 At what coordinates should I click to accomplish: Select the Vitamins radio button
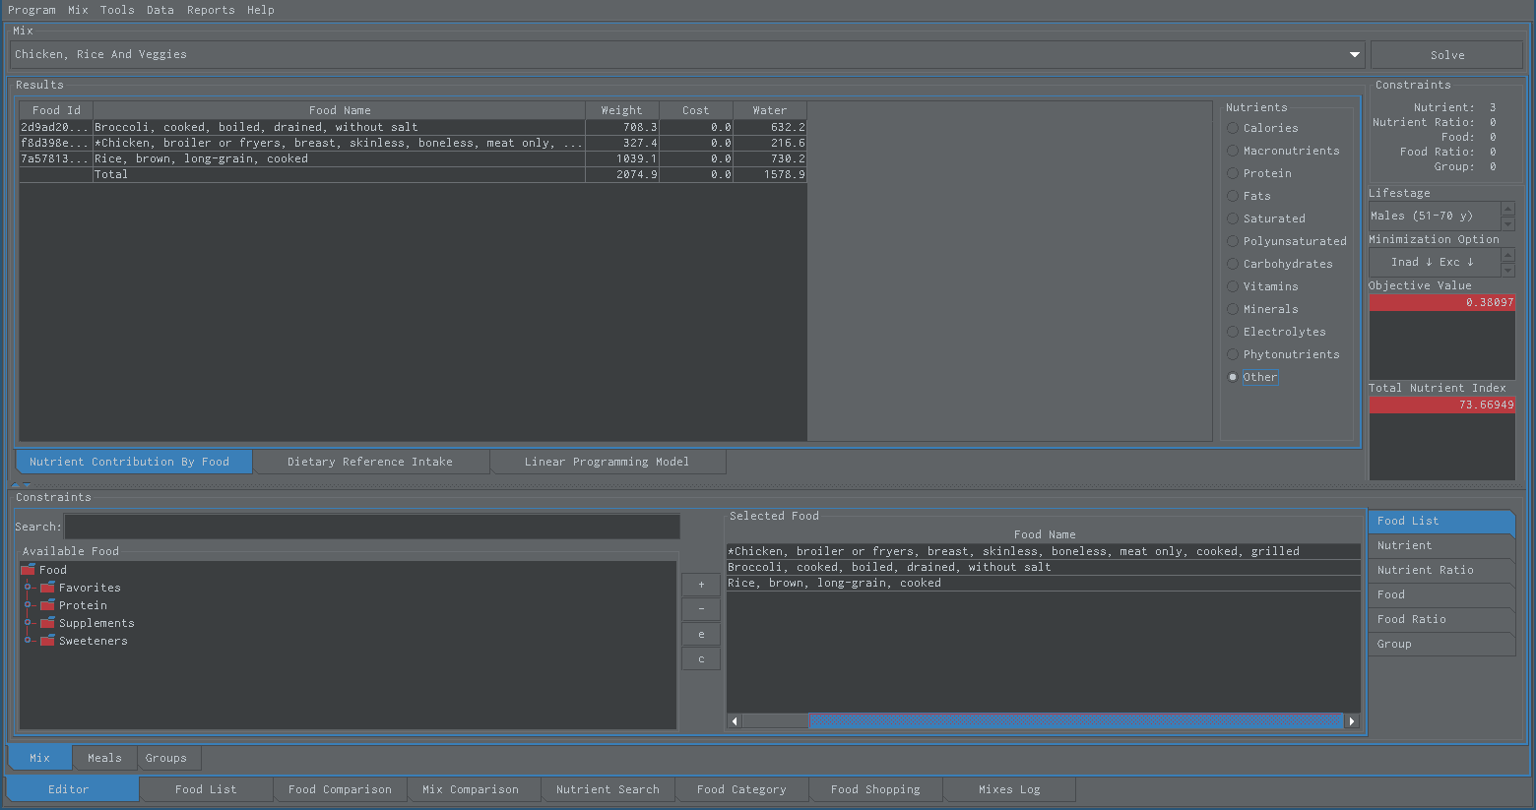pyautogui.click(x=1233, y=286)
